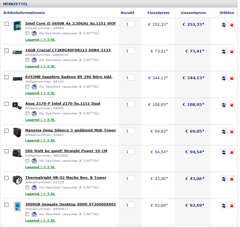The width and height of the screenshot is (240, 227).
Task: Click quantity field for Intel Core i5 6600K
Action: click(x=130, y=24)
